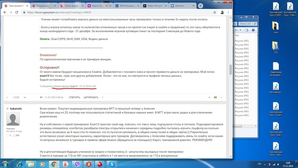Click search box in Explorer window
The image size is (298, 168).
[x=248, y=23]
